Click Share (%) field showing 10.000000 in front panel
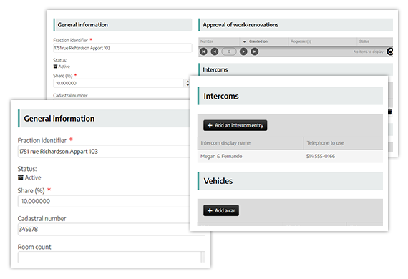This screenshot has height=279, width=408. tap(104, 201)
